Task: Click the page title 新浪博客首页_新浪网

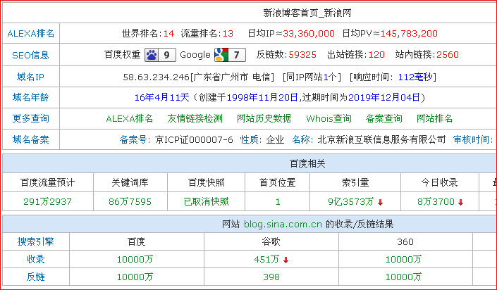Action: [x=307, y=13]
